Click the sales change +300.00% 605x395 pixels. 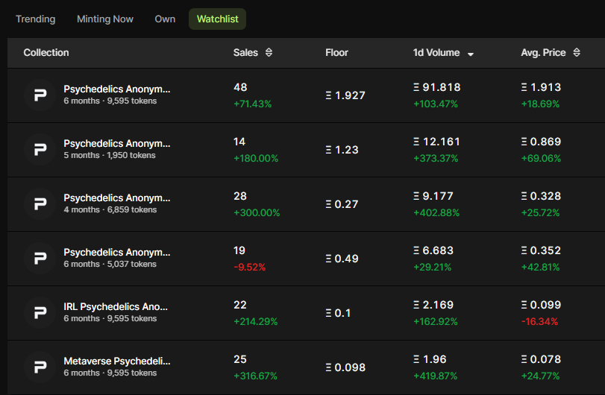pyautogui.click(x=257, y=212)
